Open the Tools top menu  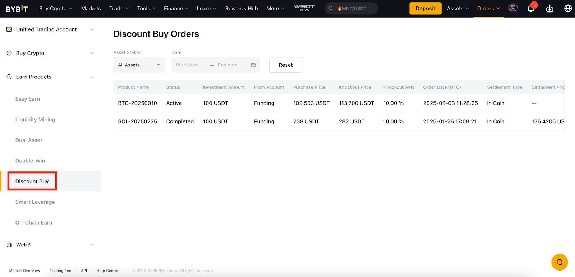(x=146, y=9)
